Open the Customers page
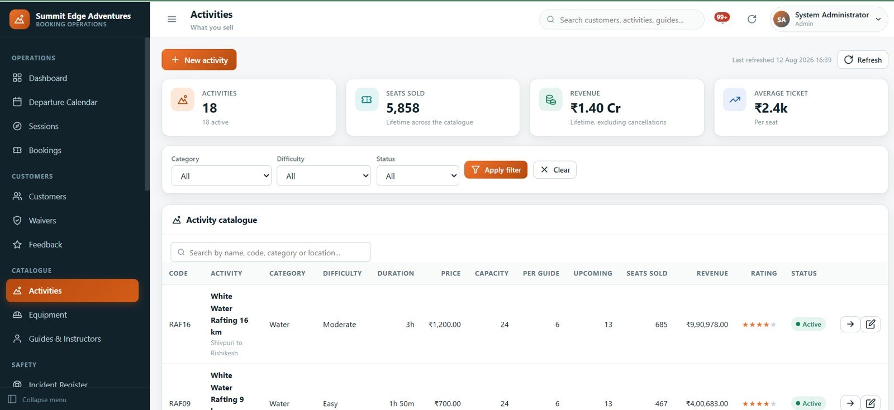Image resolution: width=894 pixels, height=410 pixels. pyautogui.click(x=72, y=197)
